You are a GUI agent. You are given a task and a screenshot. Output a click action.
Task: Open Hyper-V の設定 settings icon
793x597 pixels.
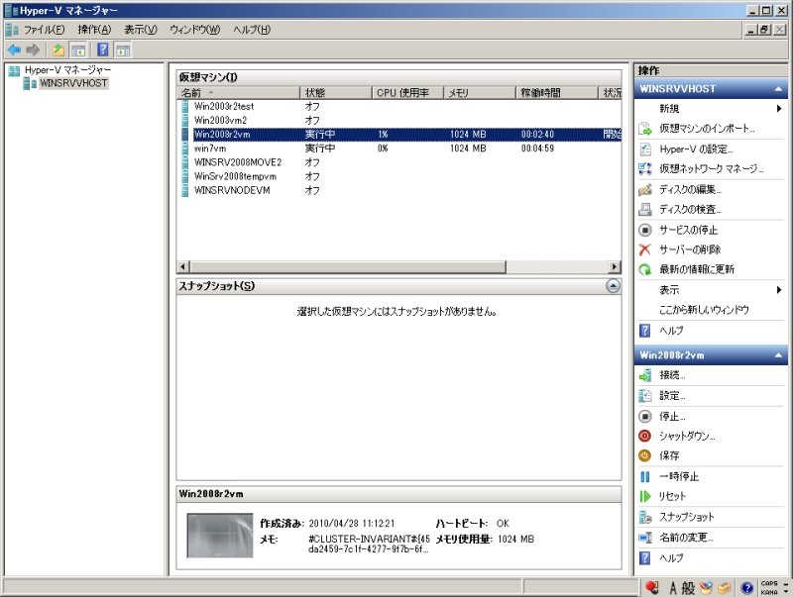[645, 149]
